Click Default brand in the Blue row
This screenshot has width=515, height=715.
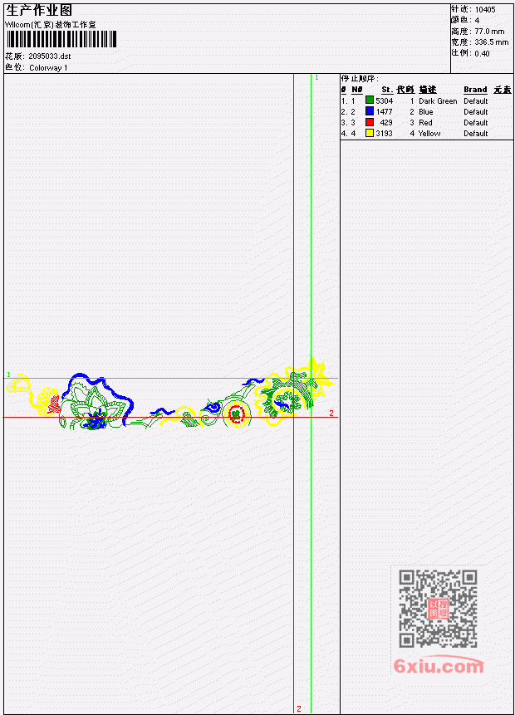(476, 112)
